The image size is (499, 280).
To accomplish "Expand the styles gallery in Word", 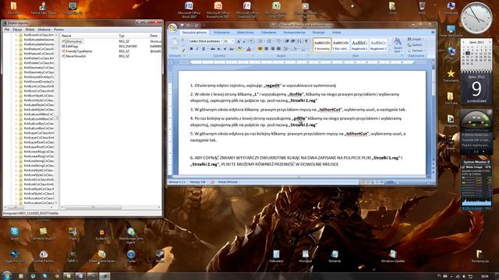I will (x=390, y=50).
